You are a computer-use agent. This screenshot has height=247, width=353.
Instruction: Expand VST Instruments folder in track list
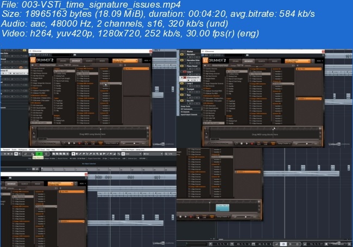pyautogui.click(x=187, y=109)
